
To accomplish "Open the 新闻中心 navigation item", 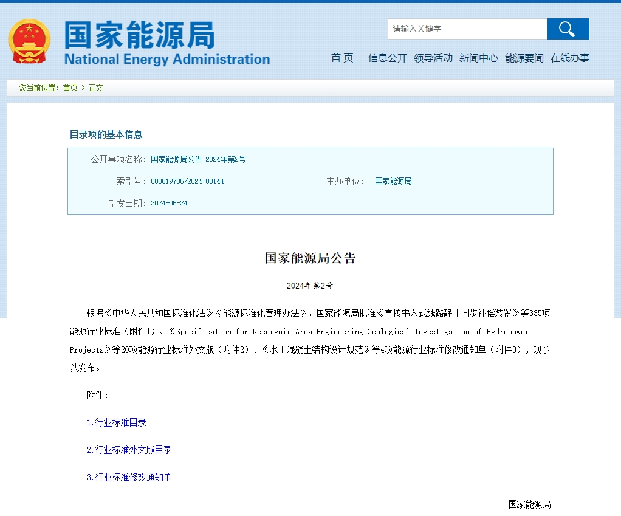I will click(x=478, y=58).
